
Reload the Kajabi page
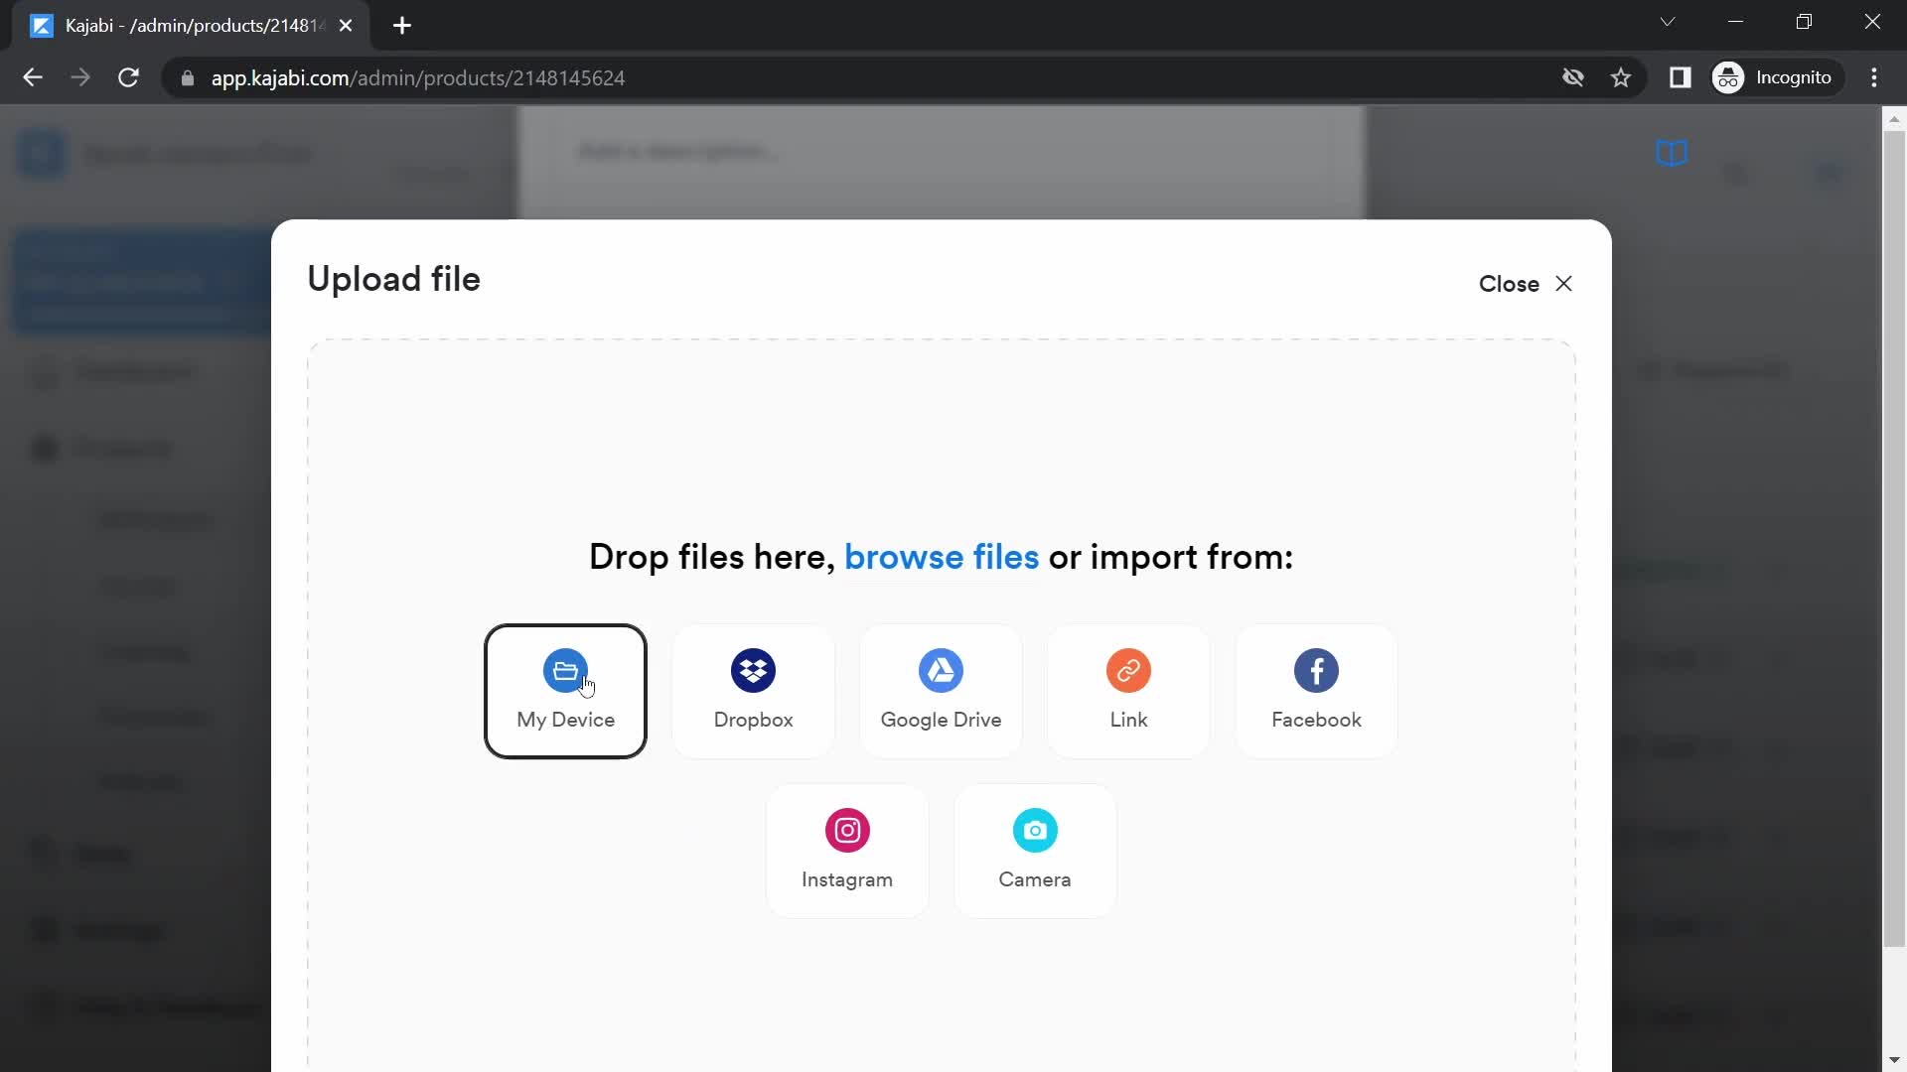tap(128, 77)
